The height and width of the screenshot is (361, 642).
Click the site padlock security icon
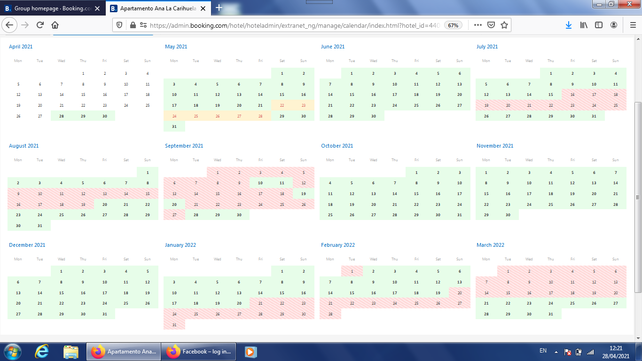click(x=133, y=25)
